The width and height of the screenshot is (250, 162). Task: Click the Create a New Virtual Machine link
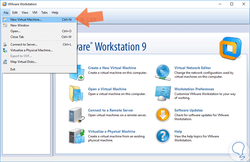[x=112, y=68]
